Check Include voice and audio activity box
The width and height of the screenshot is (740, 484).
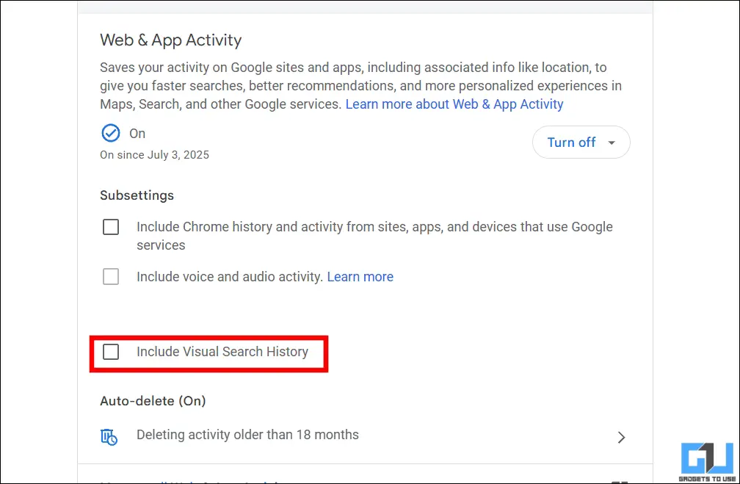(x=111, y=277)
